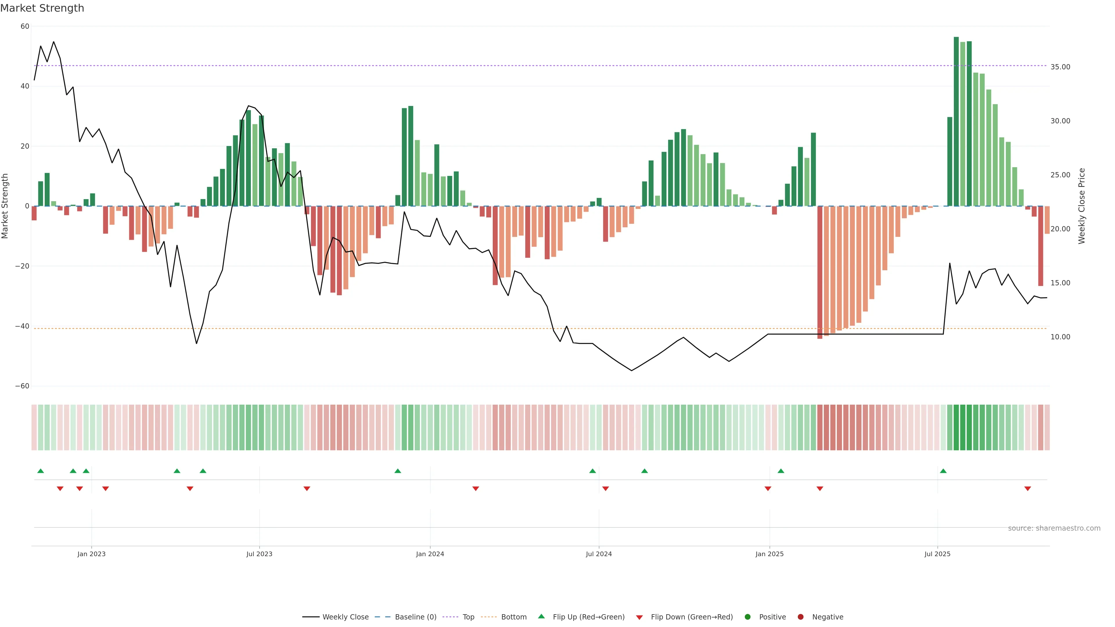The height and width of the screenshot is (627, 1115).
Task: Click the Flip Up green triangle legend icon
Action: pyautogui.click(x=541, y=616)
